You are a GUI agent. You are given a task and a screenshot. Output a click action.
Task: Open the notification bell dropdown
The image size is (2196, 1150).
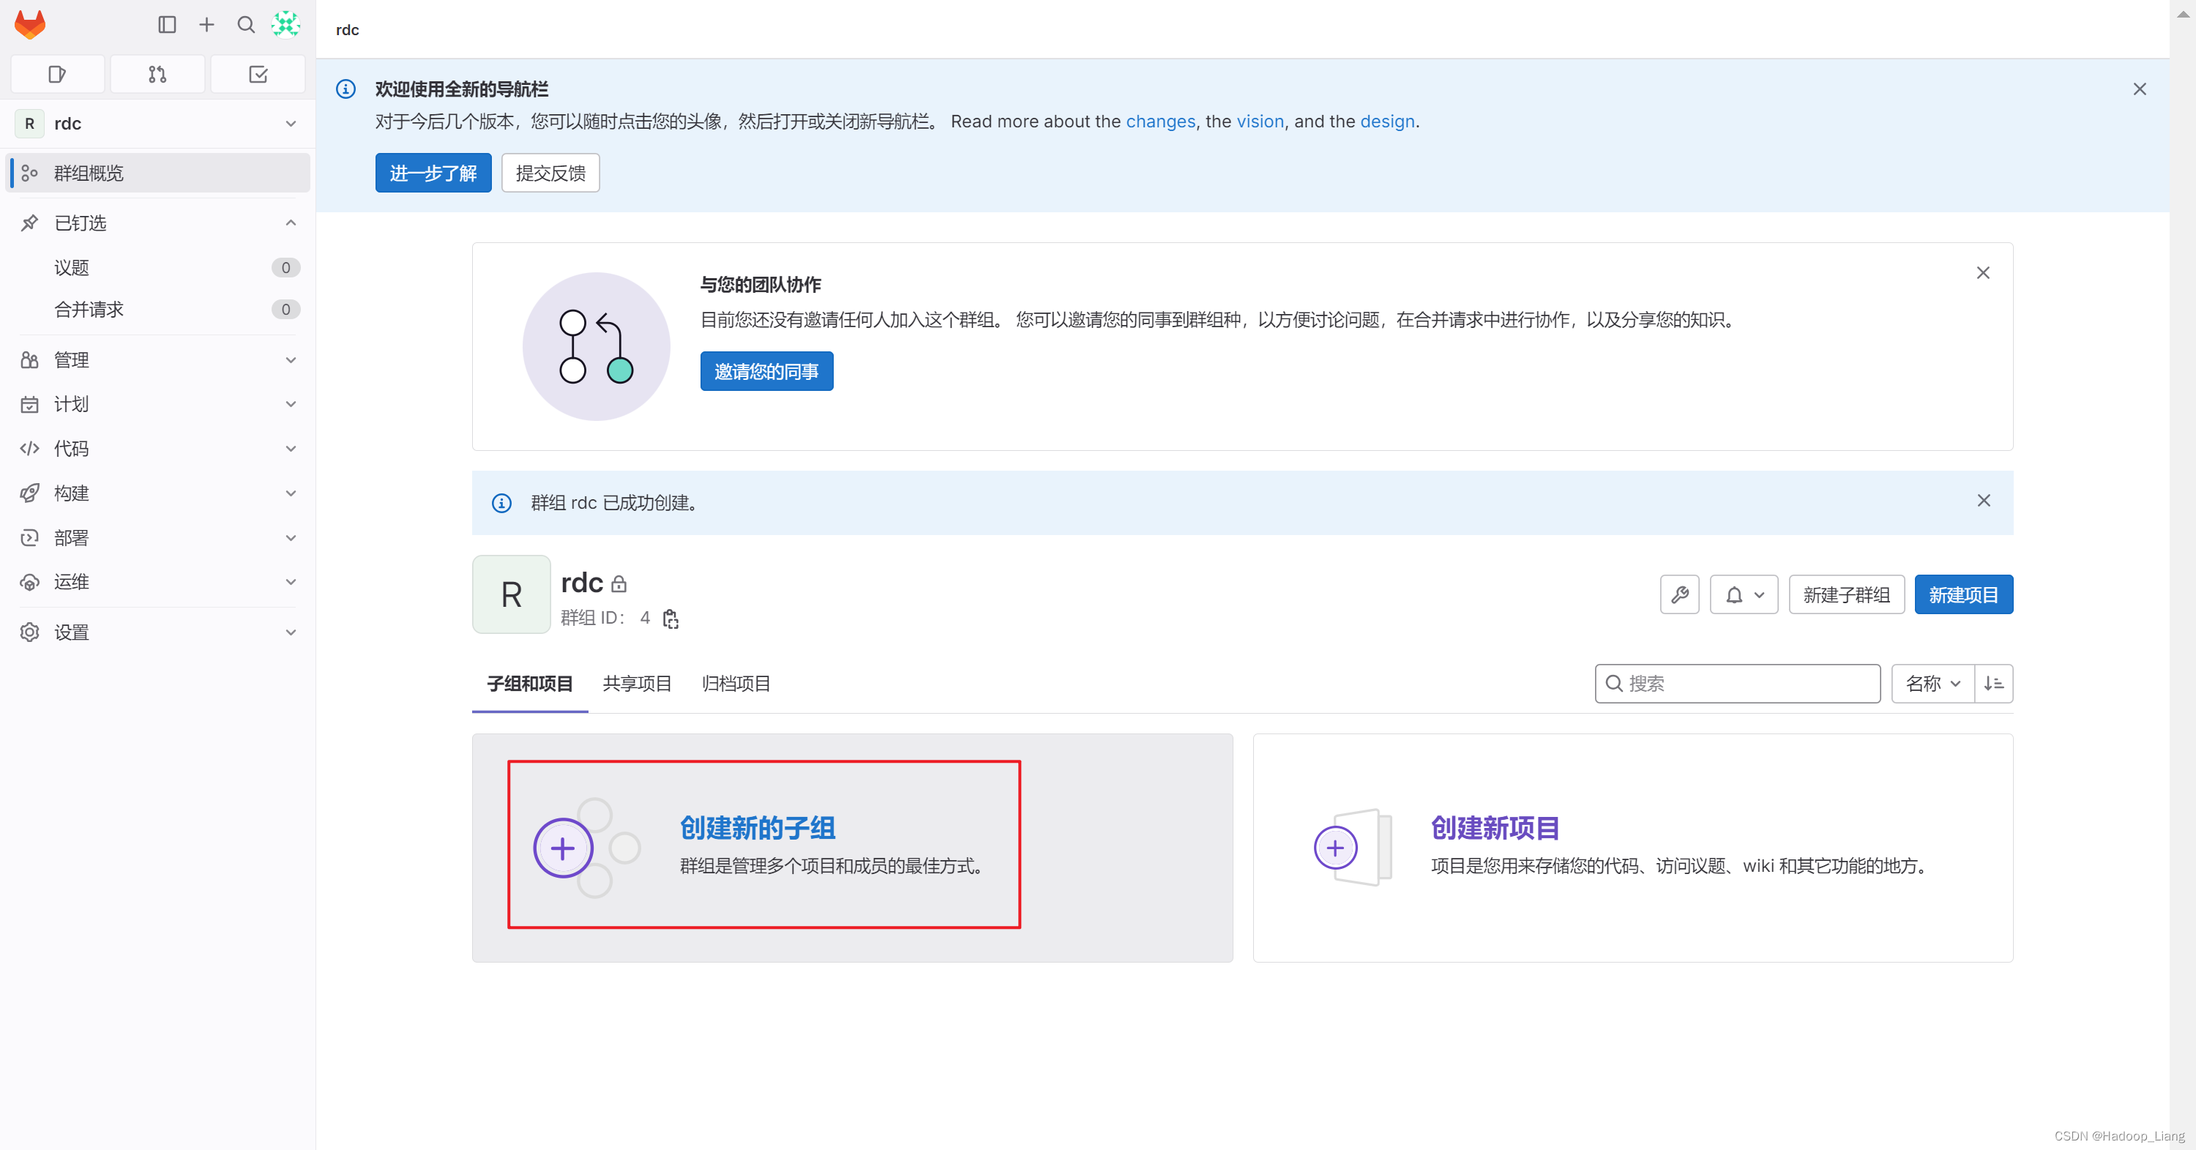(x=1744, y=594)
